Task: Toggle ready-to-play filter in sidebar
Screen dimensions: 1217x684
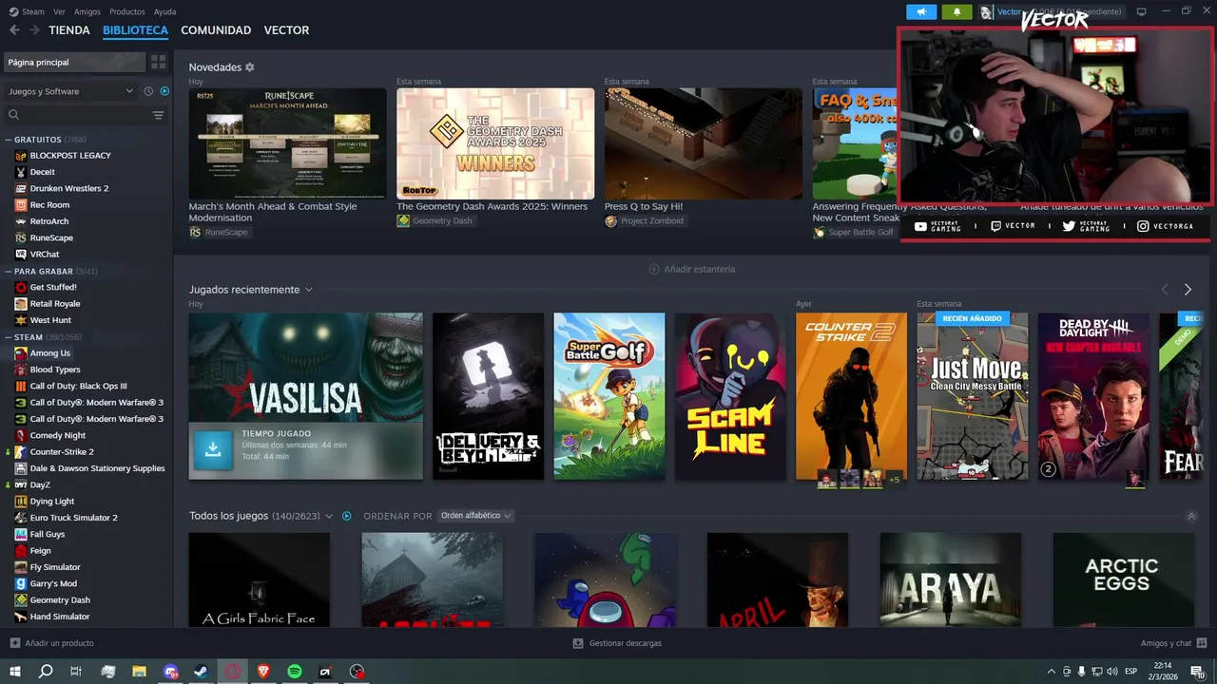Action: pyautogui.click(x=164, y=91)
